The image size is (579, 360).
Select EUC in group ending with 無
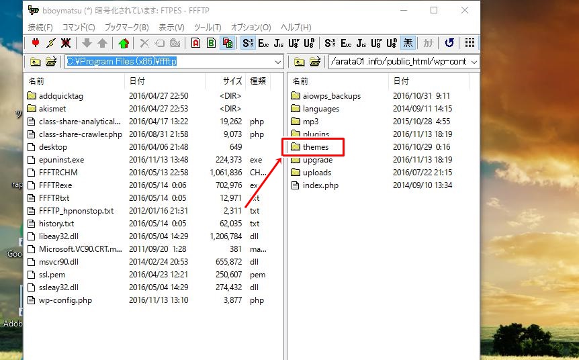click(346, 43)
